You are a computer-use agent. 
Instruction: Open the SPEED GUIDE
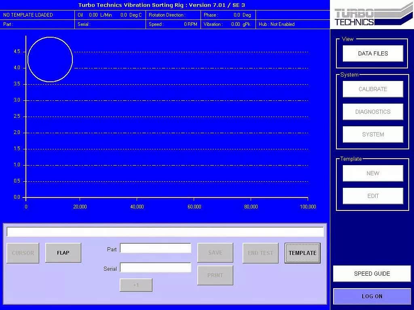372,274
